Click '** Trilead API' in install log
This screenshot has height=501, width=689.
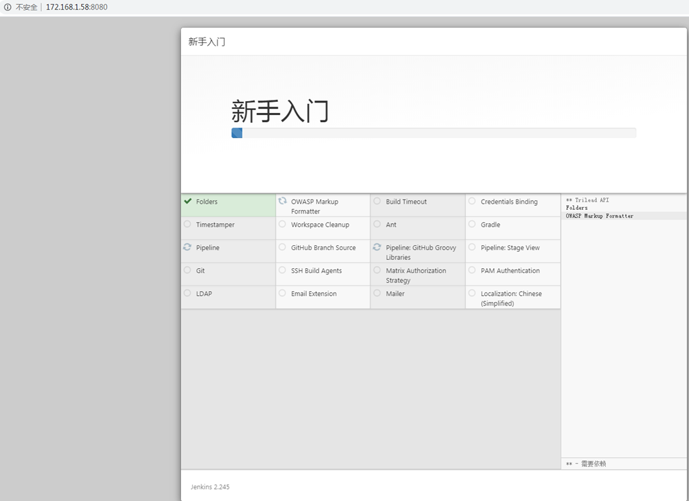click(x=588, y=200)
